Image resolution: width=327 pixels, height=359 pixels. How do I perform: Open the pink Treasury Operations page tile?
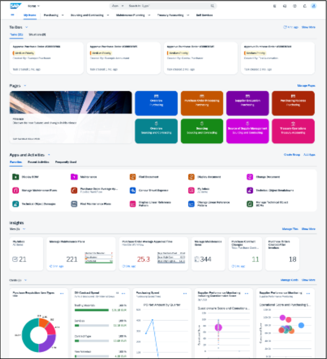(293, 131)
